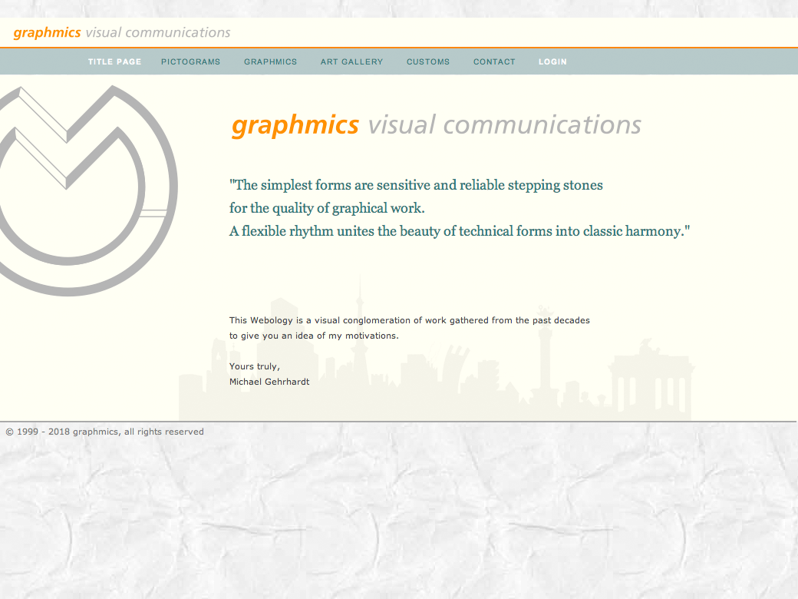The image size is (798, 599).
Task: Go to the Pictograms section
Action: coord(190,61)
